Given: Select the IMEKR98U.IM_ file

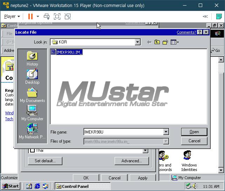Looking at the screenshot, I should pos(67,52).
